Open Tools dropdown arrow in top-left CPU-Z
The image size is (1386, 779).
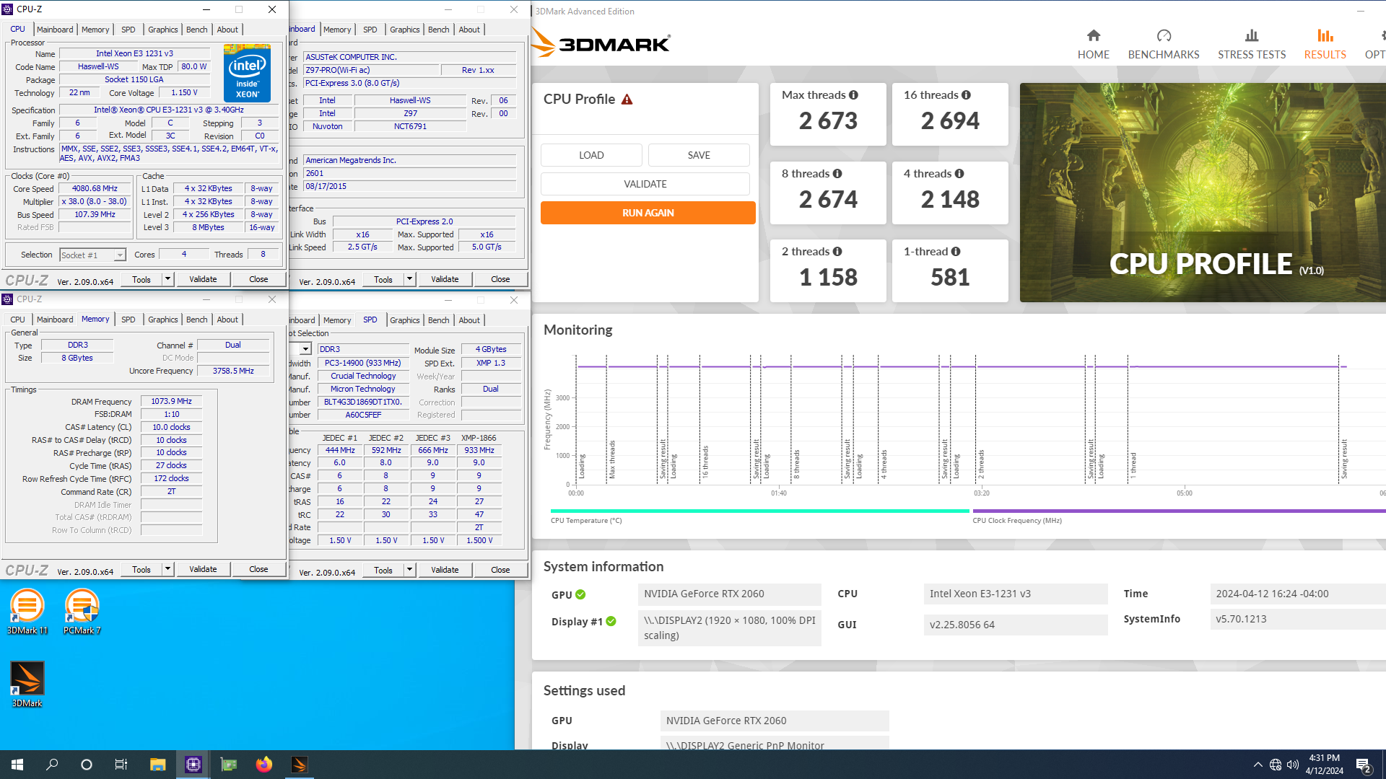pyautogui.click(x=167, y=279)
